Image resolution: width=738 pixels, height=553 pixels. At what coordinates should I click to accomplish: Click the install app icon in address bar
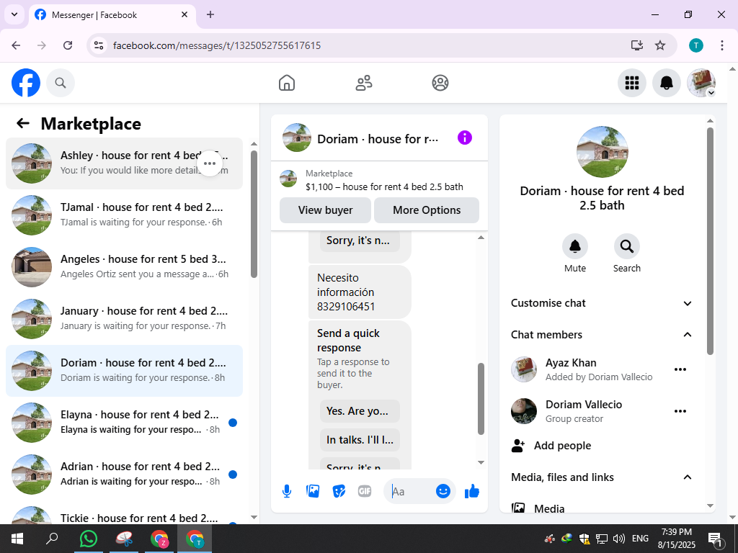pos(637,45)
